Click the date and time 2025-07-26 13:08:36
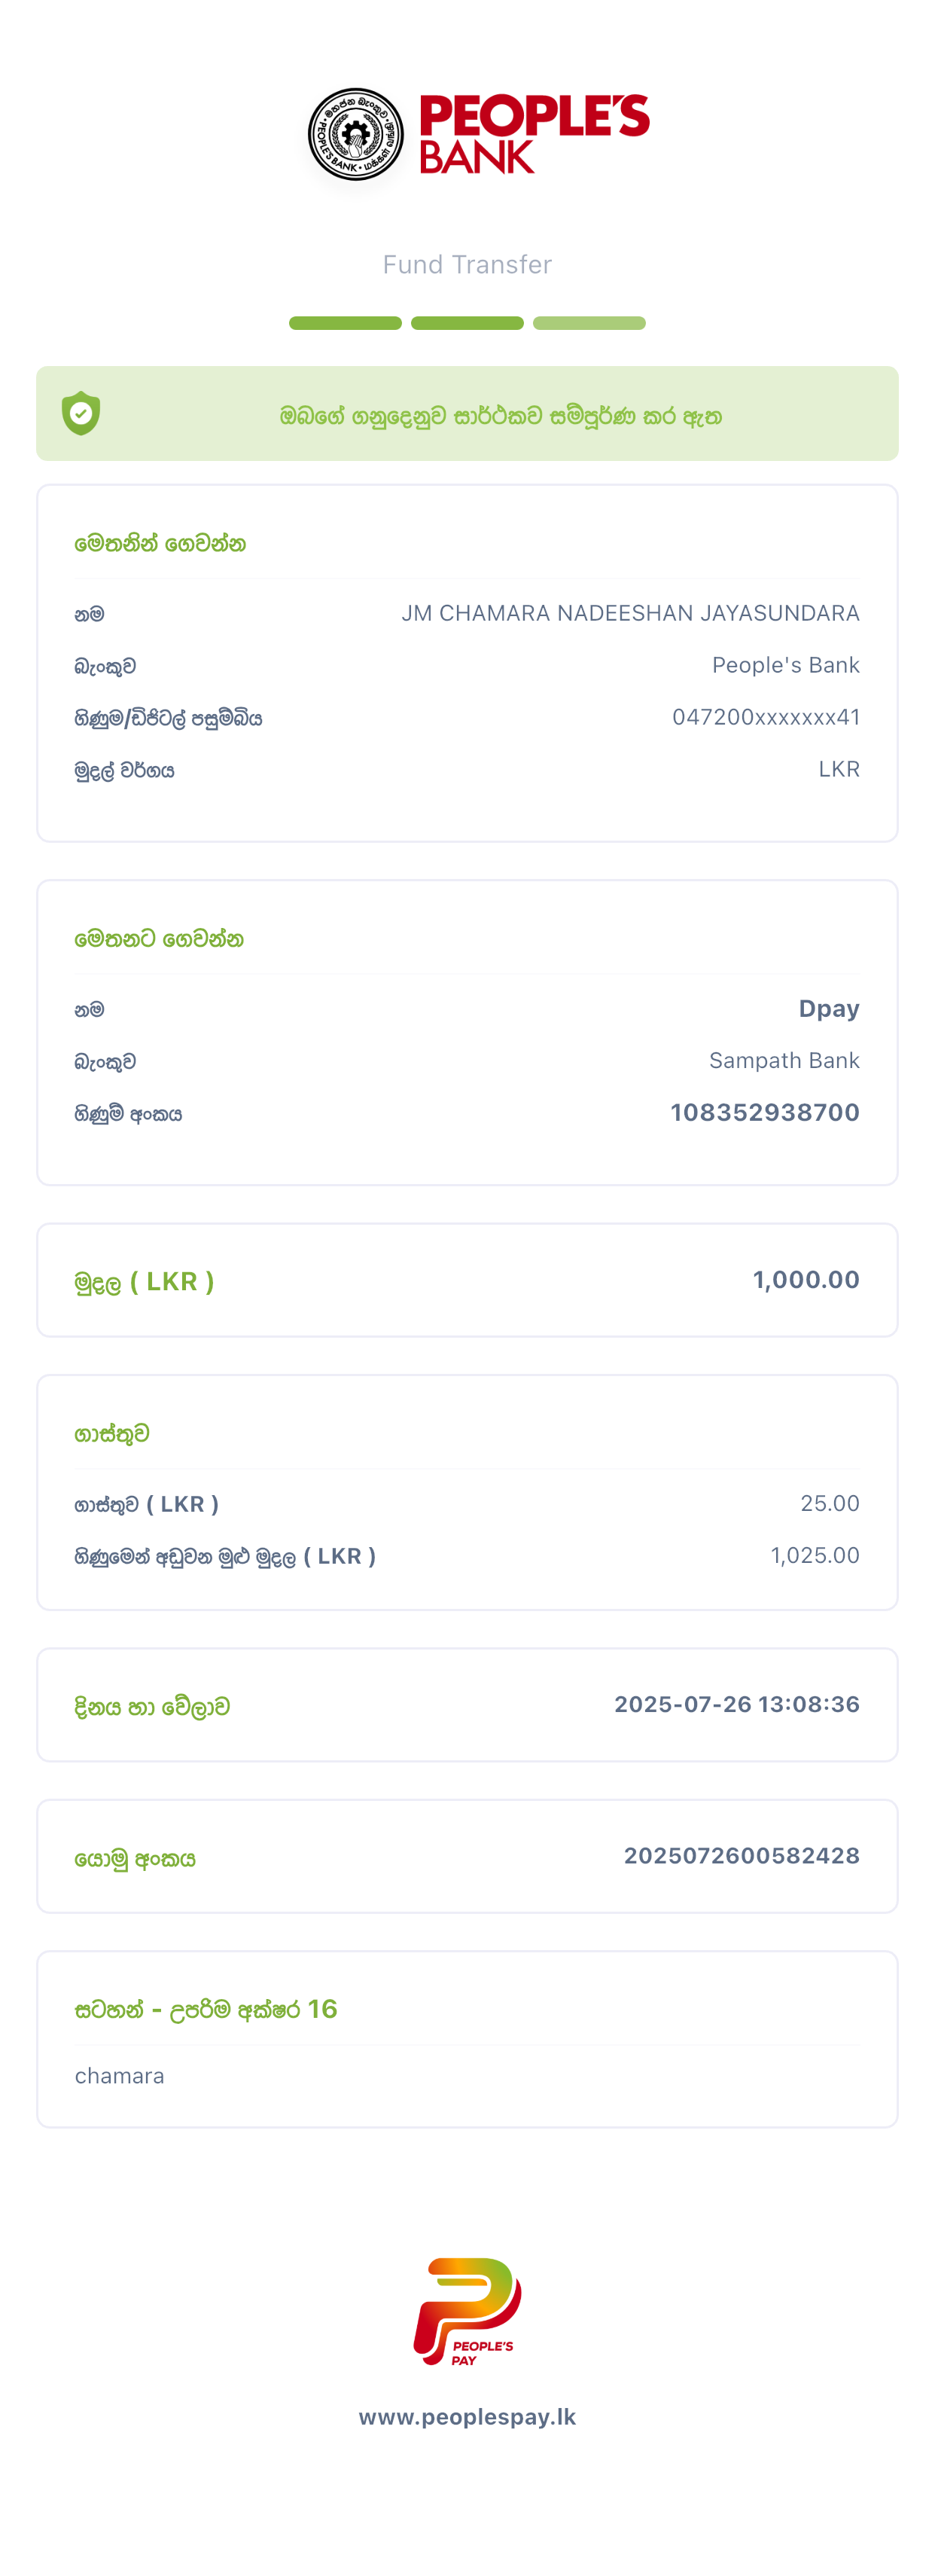The image size is (935, 2576). (736, 1704)
